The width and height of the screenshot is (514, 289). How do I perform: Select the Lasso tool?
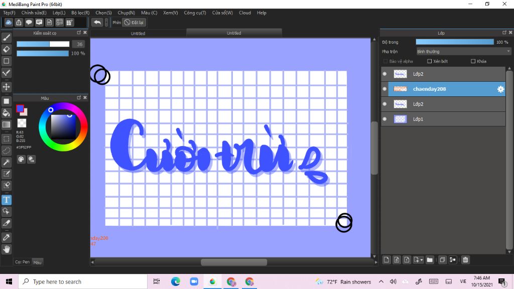(x=6, y=151)
